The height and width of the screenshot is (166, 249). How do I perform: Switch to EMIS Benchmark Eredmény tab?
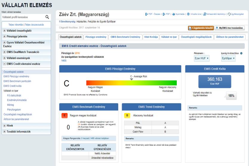pyautogui.click(x=125, y=37)
